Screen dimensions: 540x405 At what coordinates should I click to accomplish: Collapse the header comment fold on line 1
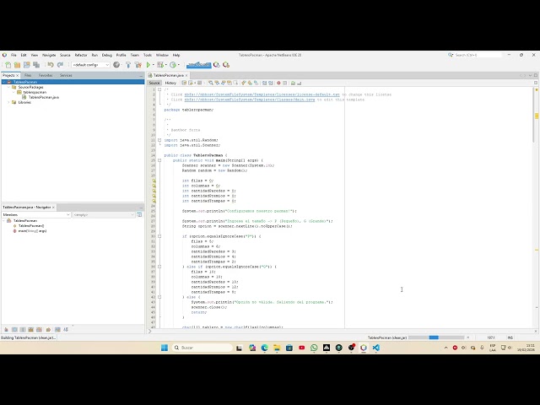pyautogui.click(x=159, y=89)
